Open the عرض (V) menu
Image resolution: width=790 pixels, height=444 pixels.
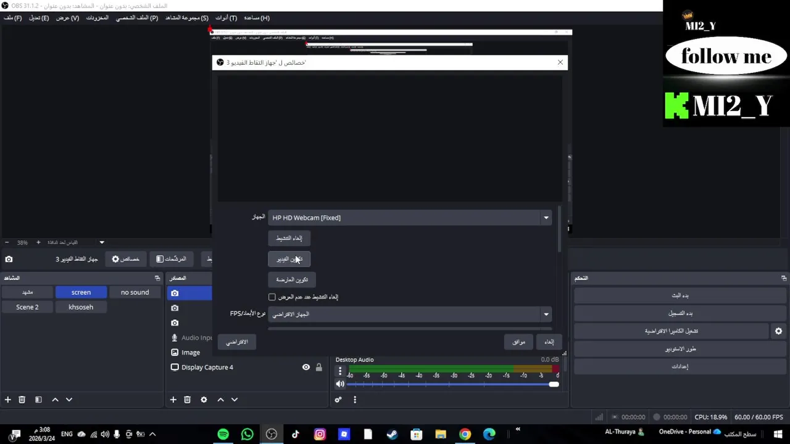pyautogui.click(x=67, y=18)
